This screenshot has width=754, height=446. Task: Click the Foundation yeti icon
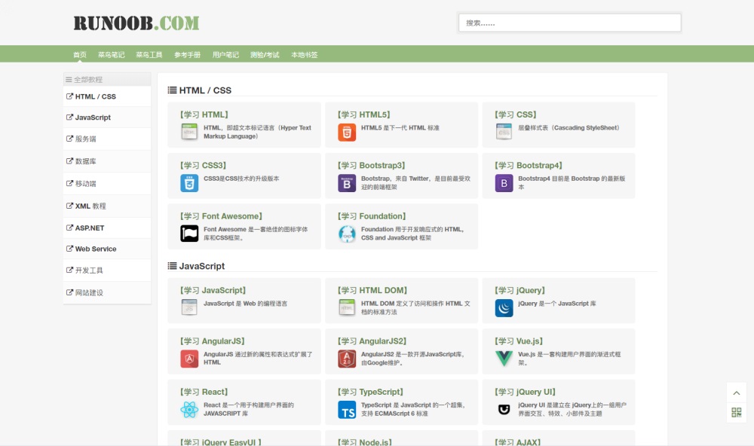tap(347, 234)
